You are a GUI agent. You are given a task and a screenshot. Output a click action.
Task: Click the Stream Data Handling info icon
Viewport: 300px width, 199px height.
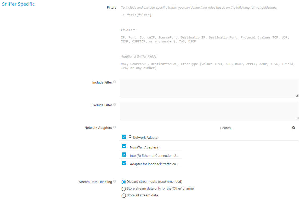coord(115,181)
